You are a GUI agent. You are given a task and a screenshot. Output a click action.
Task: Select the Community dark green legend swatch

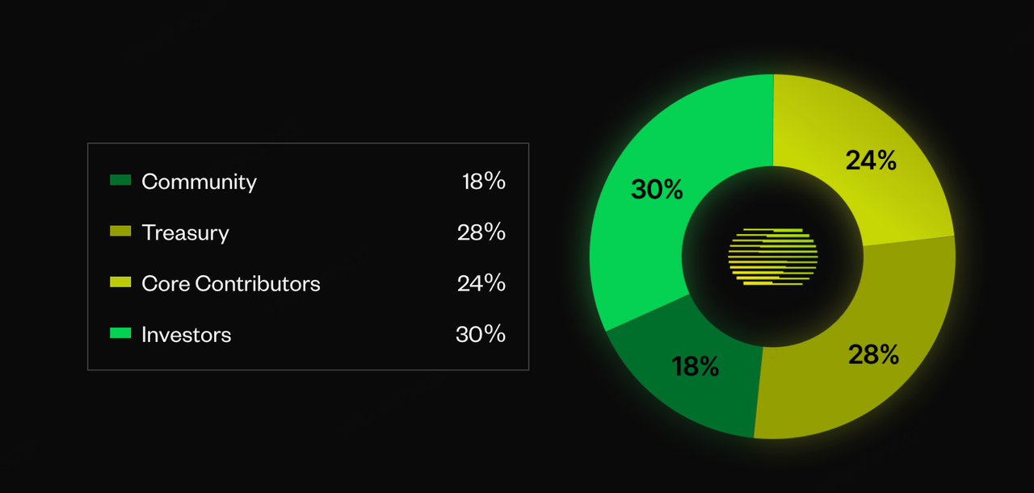120,180
